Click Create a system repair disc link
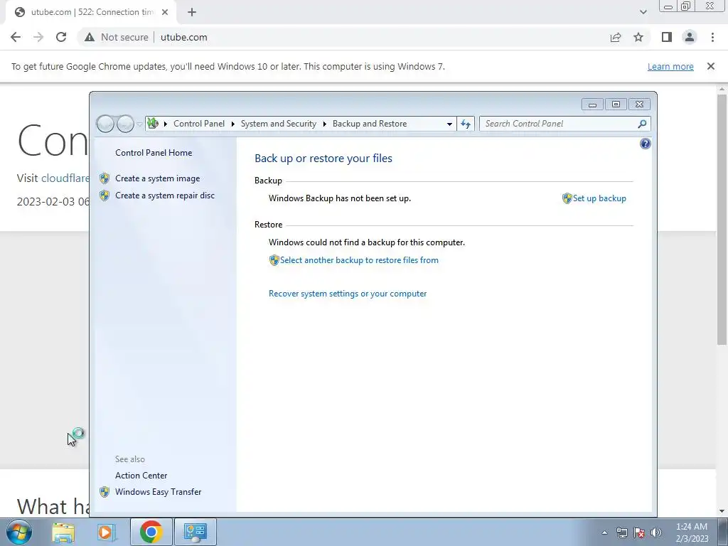Viewport: 728px width, 546px height. tap(165, 196)
